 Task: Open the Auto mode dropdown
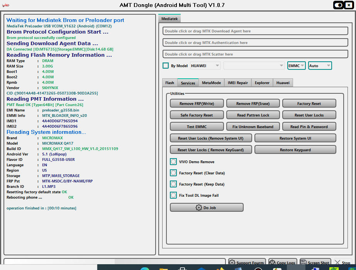(x=320, y=66)
